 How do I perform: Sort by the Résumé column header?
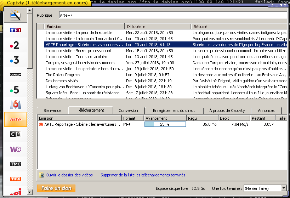pyautogui.click(x=239, y=27)
